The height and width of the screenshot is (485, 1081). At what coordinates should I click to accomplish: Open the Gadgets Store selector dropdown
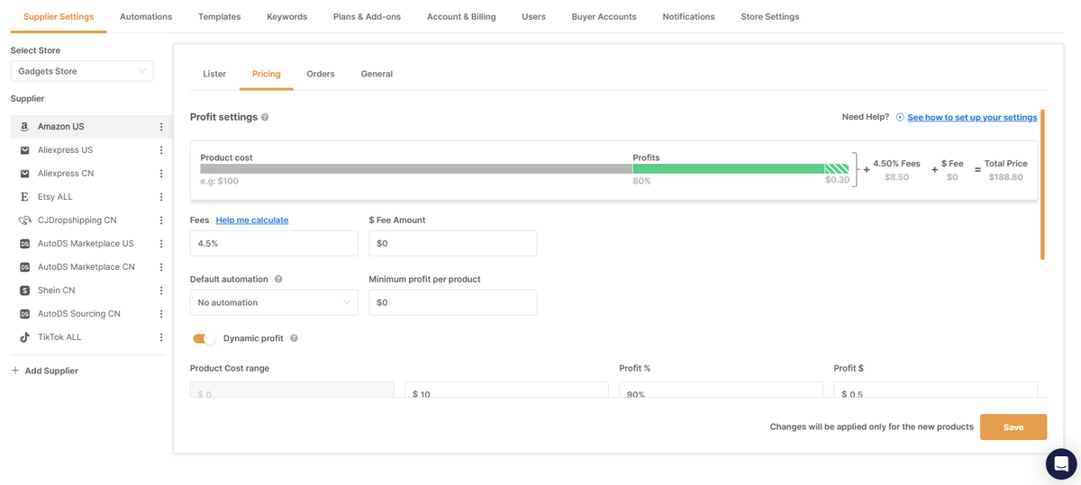(82, 71)
